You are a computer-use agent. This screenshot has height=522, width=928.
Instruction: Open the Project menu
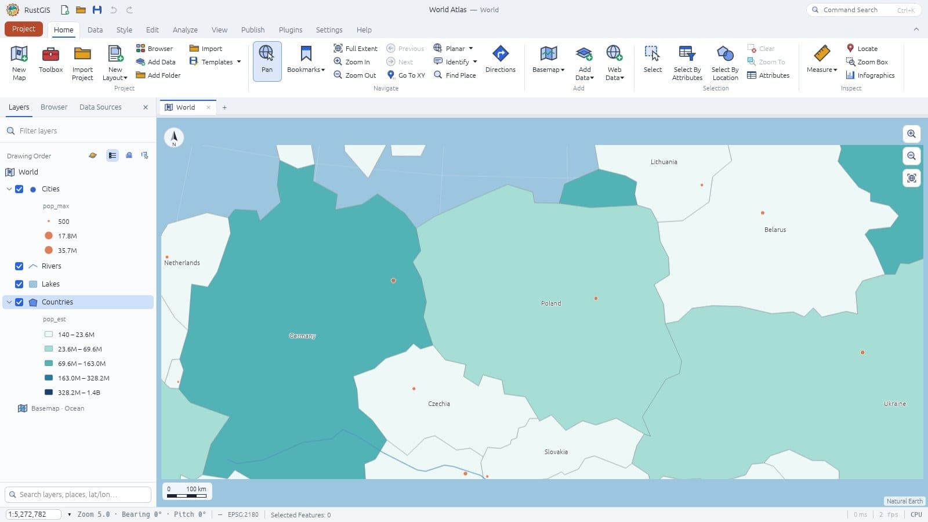tap(24, 29)
